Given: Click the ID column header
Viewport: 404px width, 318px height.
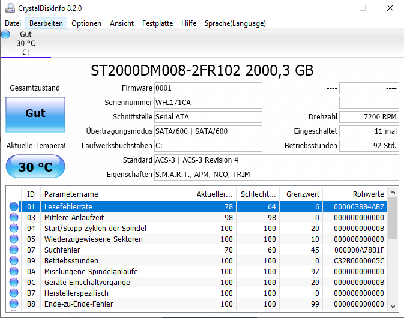Looking at the screenshot, I should (x=31, y=194).
